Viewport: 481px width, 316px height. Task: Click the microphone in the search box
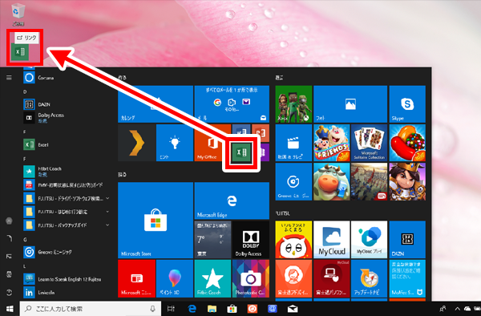tap(153, 309)
